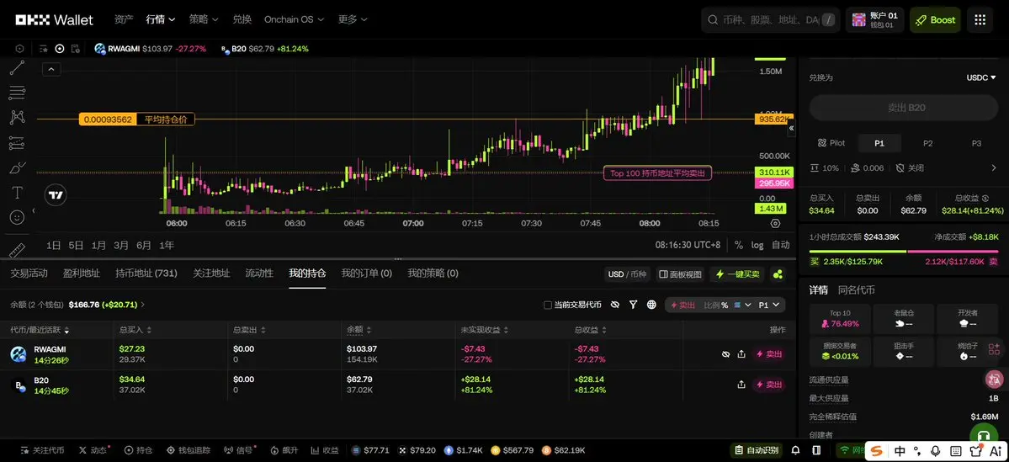Click the TradingView logo on chart
1009x462 pixels.
coord(56,195)
